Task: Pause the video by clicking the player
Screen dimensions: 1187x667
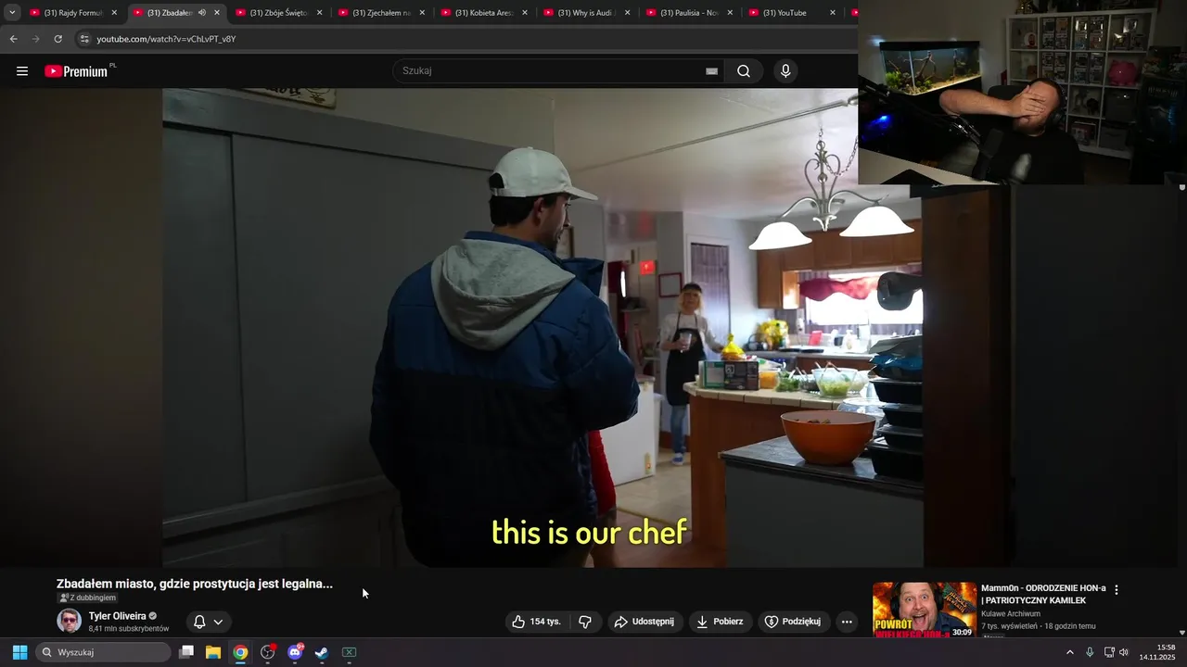Action: [542, 327]
